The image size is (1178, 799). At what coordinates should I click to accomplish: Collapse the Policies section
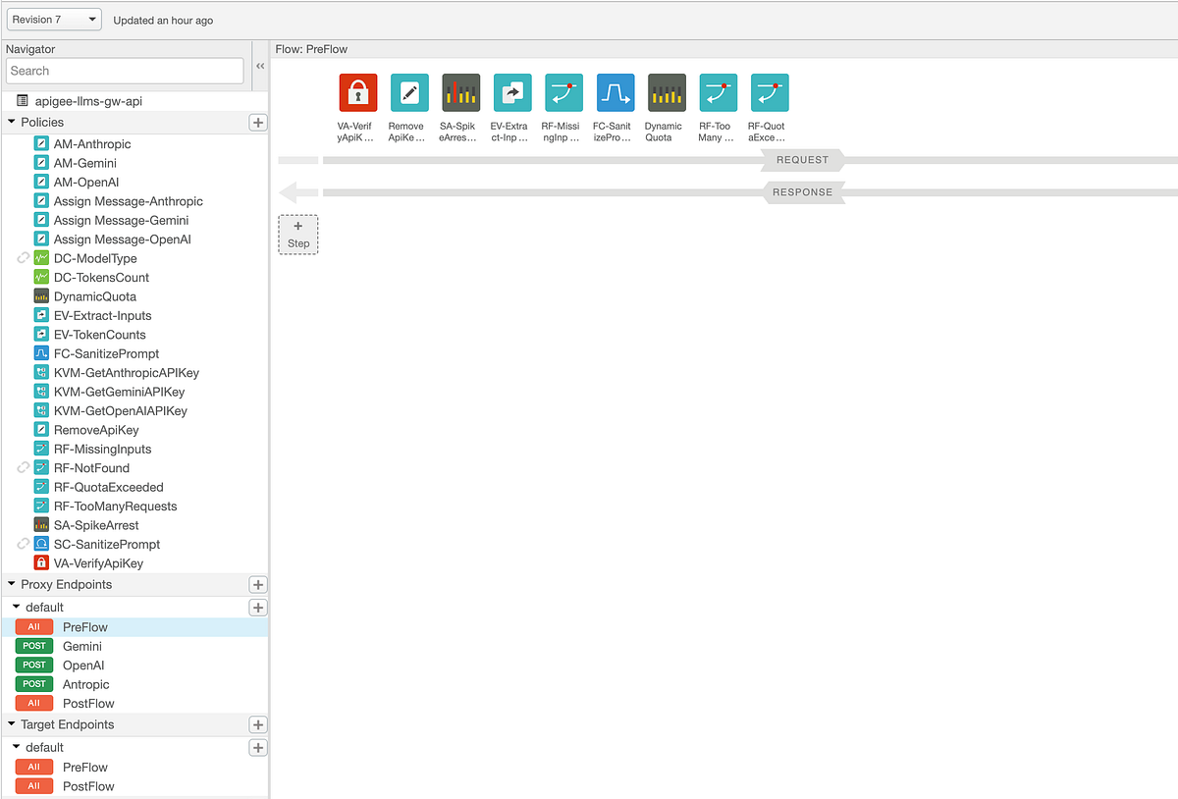click(x=12, y=123)
